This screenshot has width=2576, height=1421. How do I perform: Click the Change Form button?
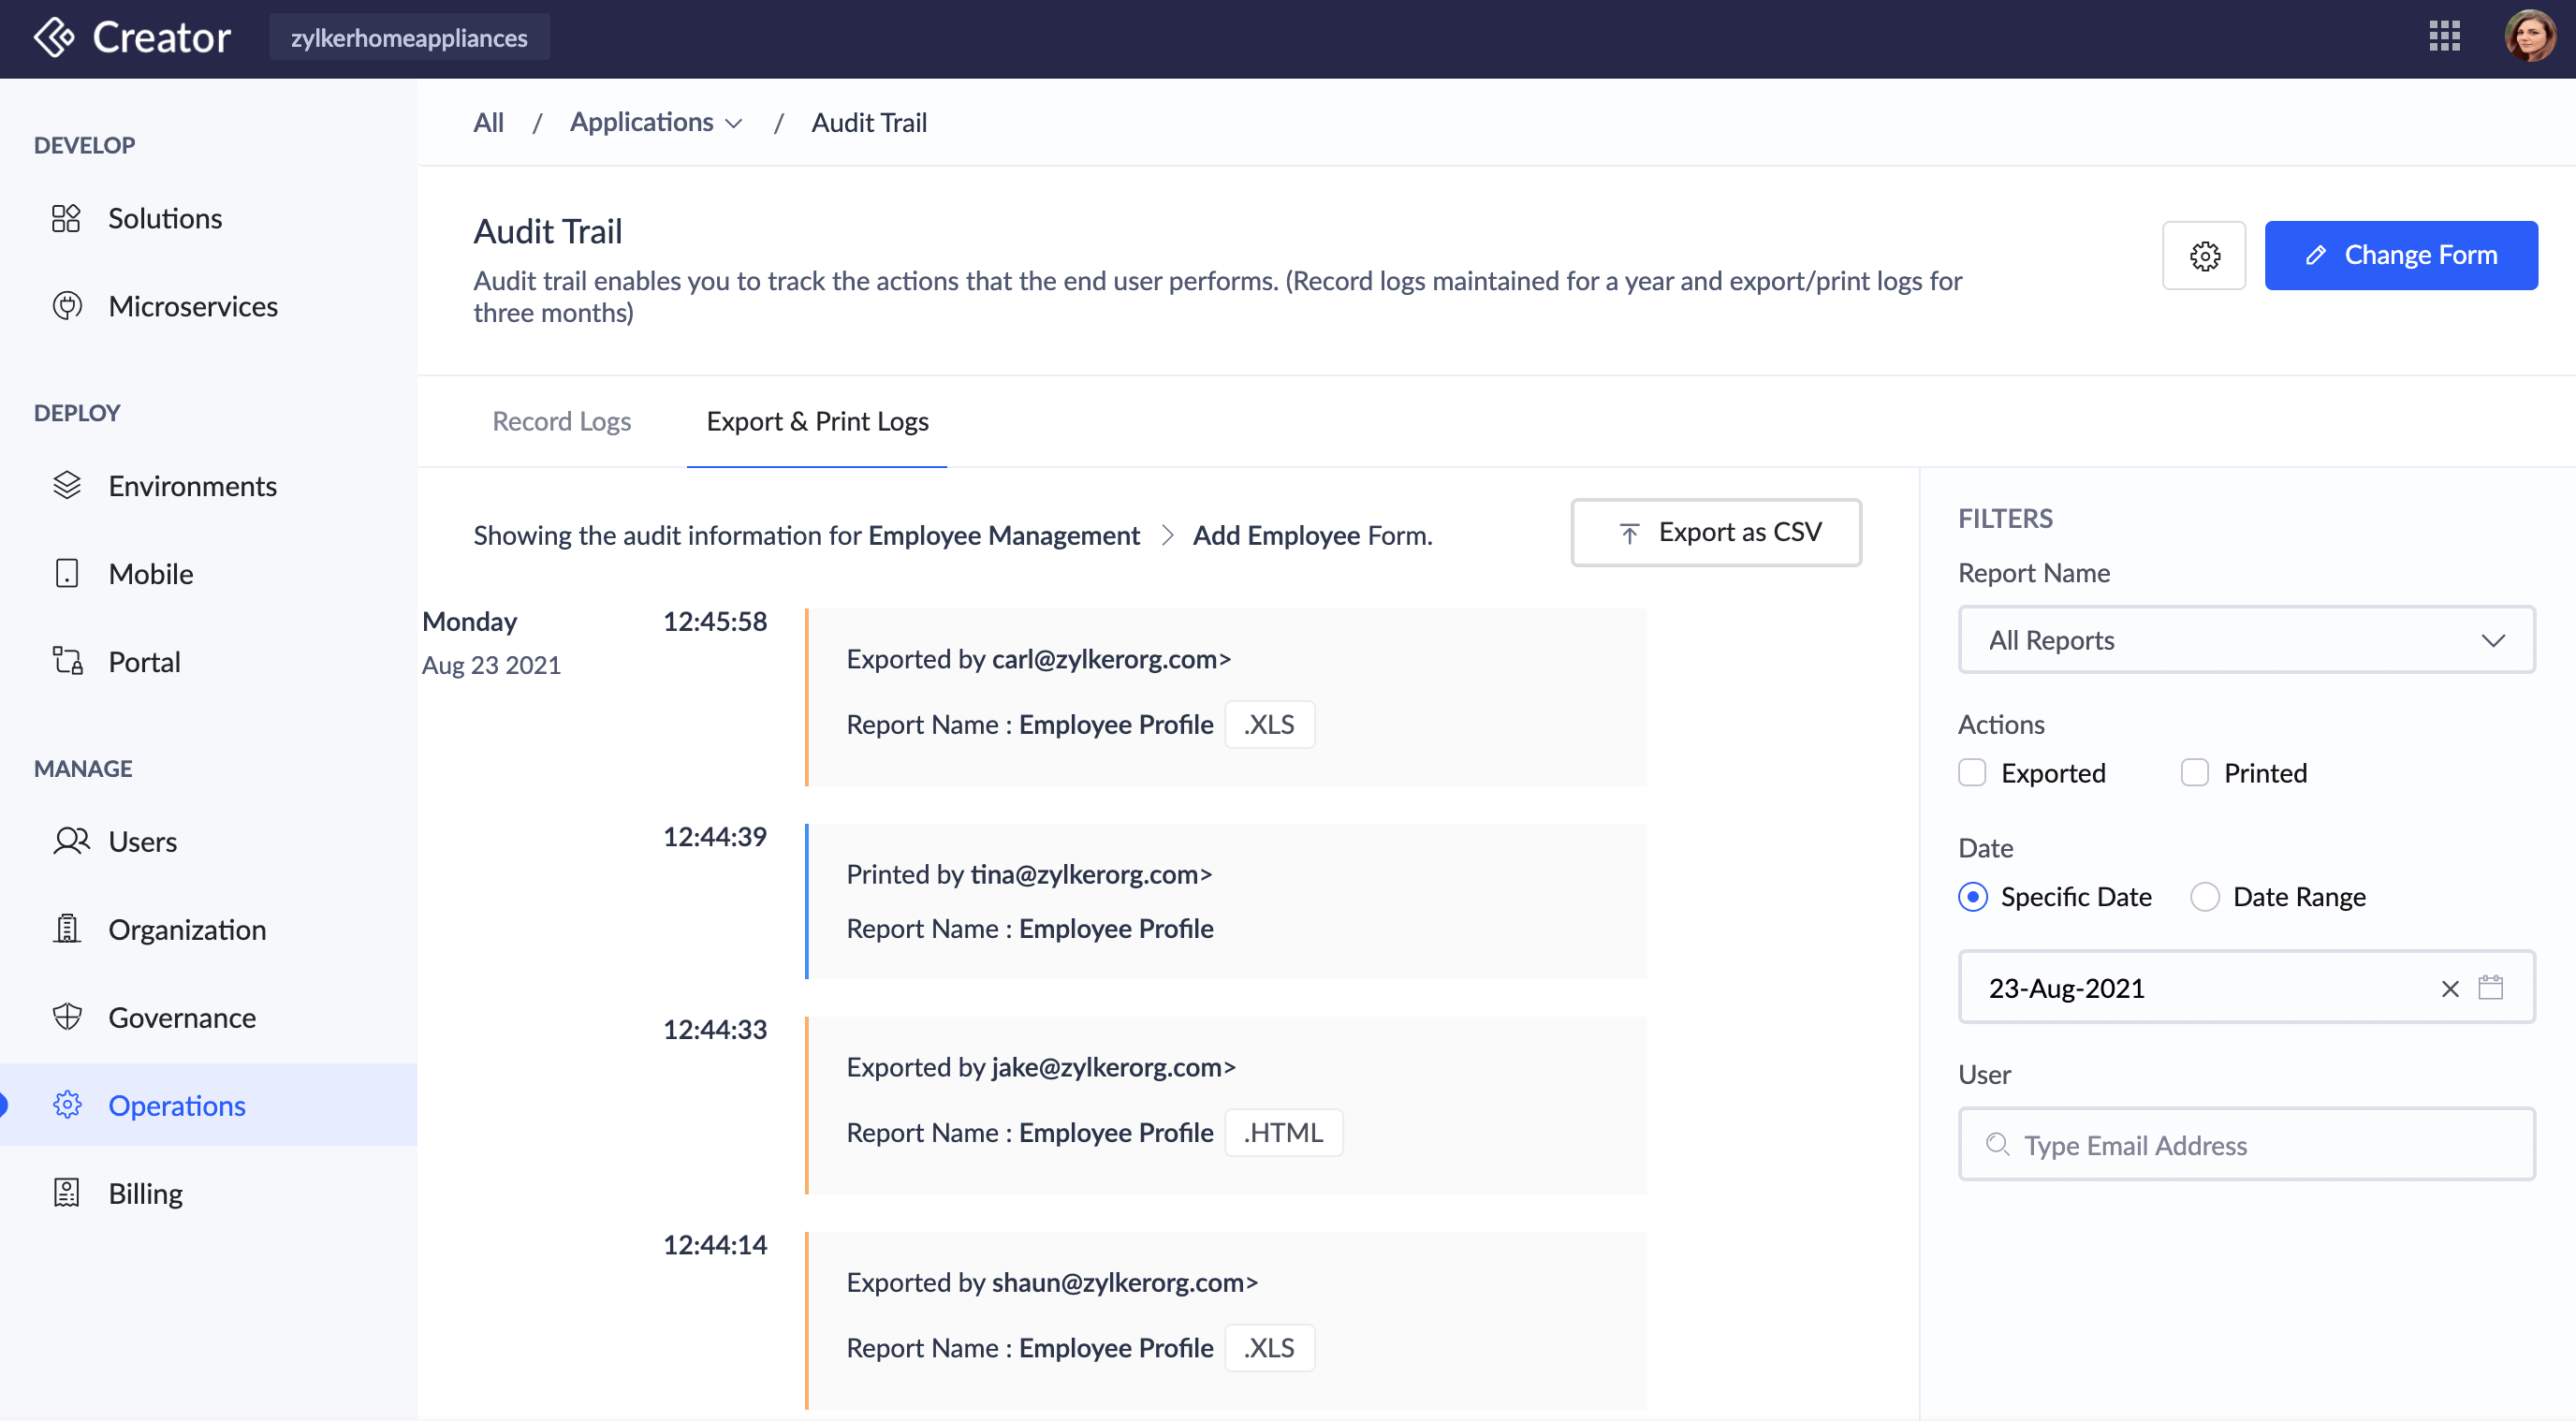tap(2401, 256)
